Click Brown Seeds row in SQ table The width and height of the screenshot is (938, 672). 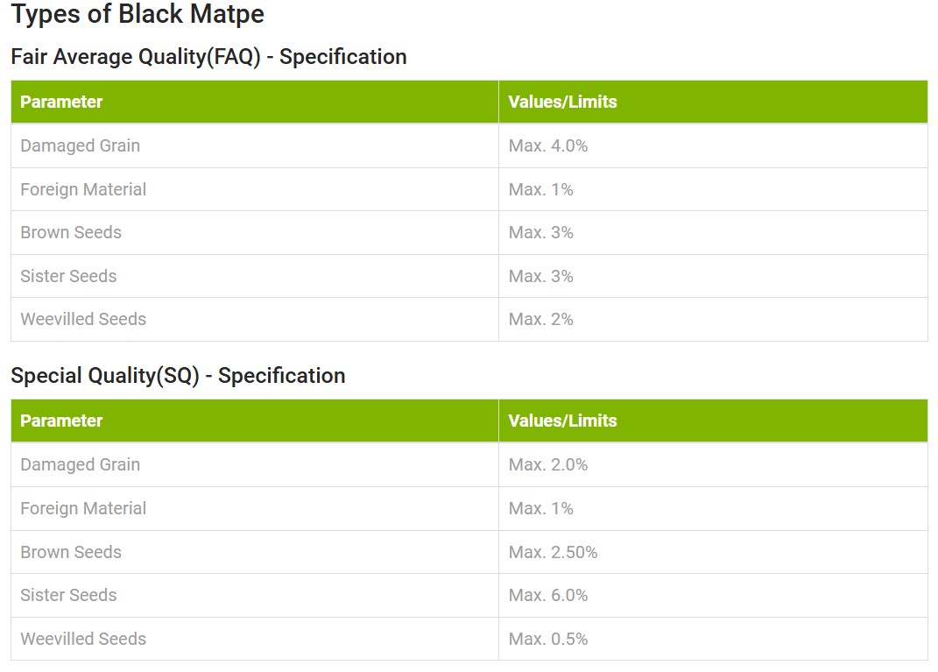coord(71,552)
